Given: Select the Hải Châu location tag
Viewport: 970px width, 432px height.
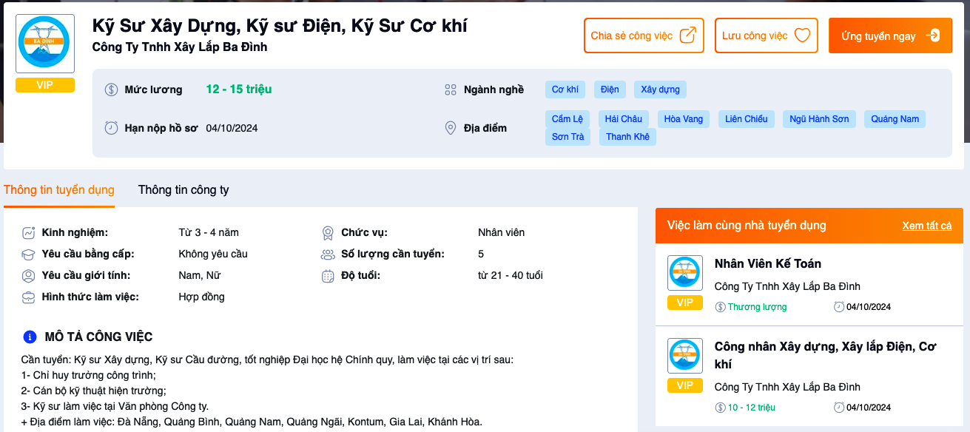Looking at the screenshot, I should [x=624, y=119].
